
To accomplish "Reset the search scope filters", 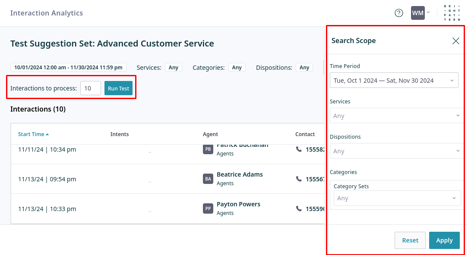I will (410, 240).
